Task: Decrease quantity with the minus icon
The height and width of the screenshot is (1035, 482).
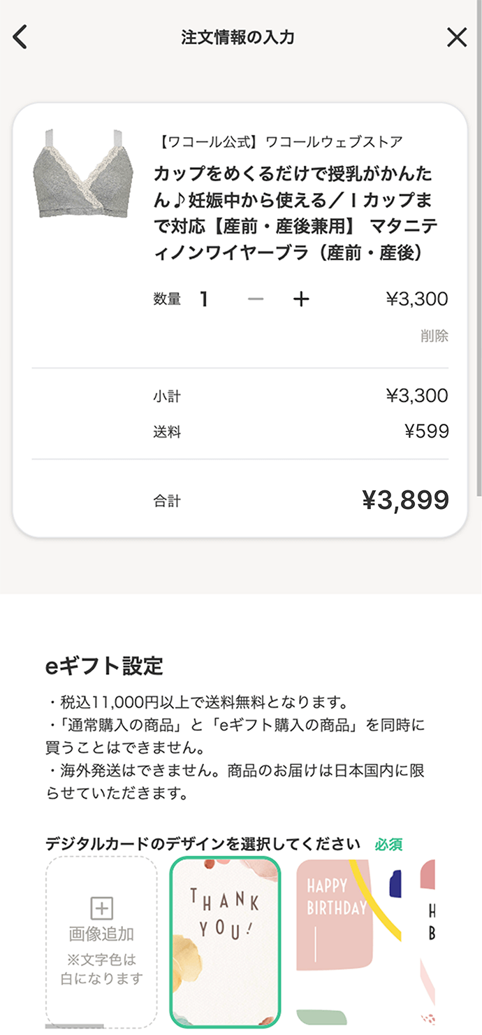Action: tap(256, 299)
